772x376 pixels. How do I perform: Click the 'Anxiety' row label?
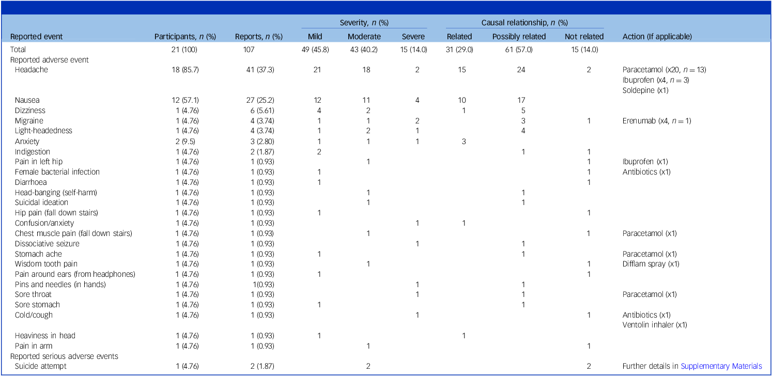pyautogui.click(x=27, y=141)
